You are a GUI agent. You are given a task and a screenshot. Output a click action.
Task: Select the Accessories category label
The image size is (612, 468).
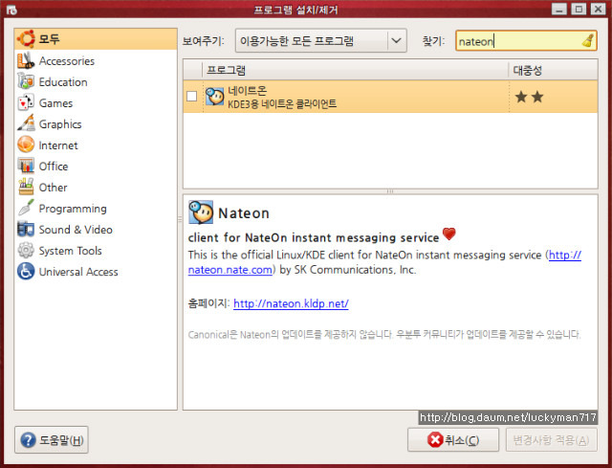click(x=67, y=61)
